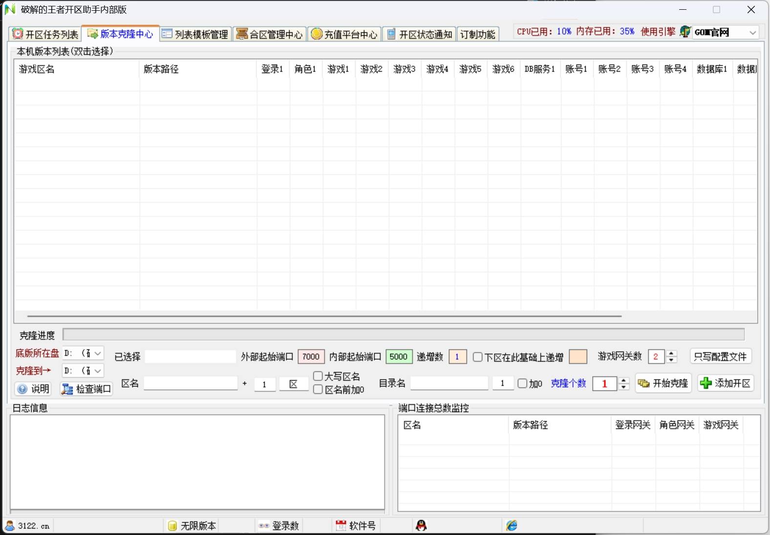770x535 pixels.
Task: Click the 登录数 status bar item
Action: pyautogui.click(x=279, y=526)
